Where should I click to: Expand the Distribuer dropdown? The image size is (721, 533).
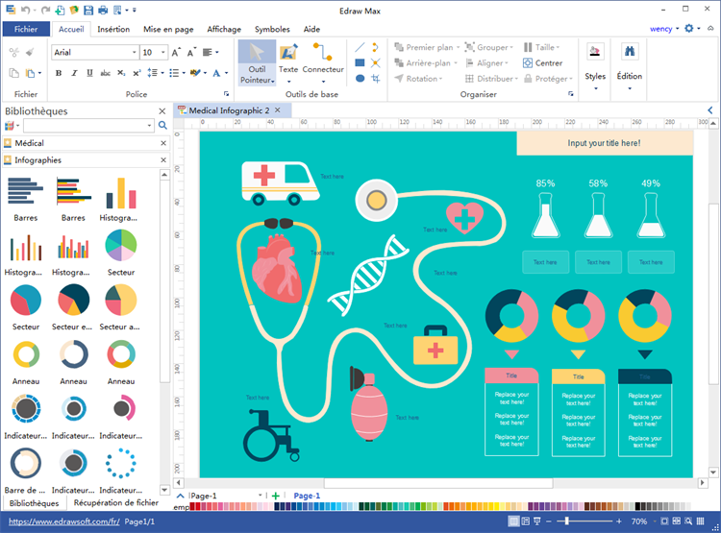516,79
